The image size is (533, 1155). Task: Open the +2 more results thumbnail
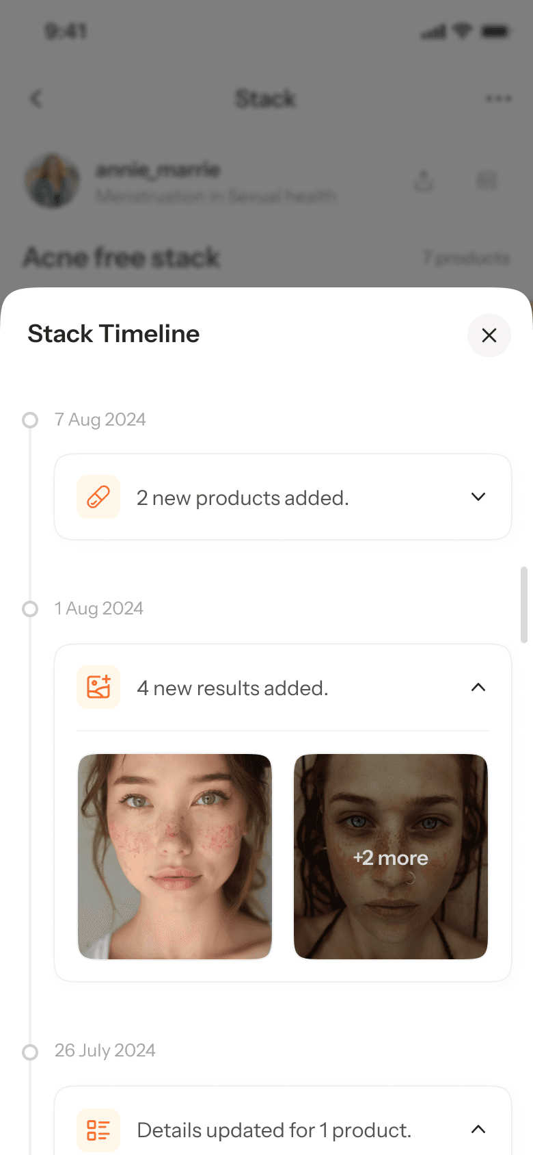coord(391,857)
